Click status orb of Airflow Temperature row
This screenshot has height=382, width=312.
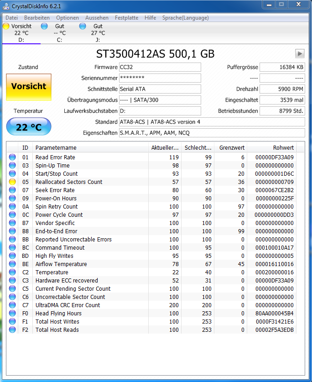click(12, 264)
